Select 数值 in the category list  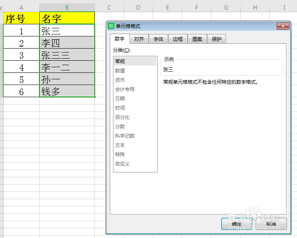[135, 70]
